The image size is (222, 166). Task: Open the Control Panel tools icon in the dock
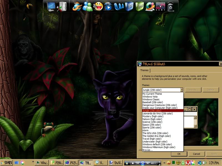(62, 7)
